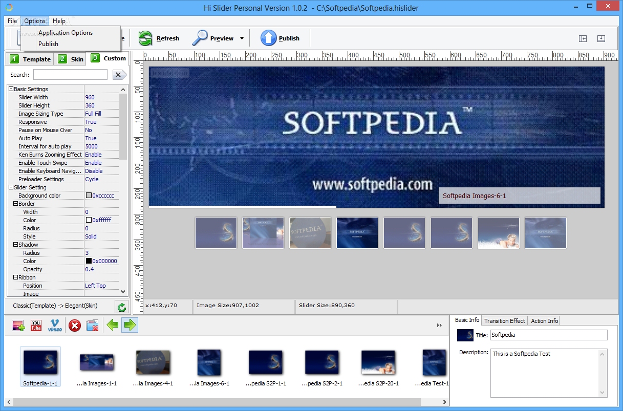Image resolution: width=623 pixels, height=411 pixels.
Task: Collapse the Border group
Action: (15, 204)
